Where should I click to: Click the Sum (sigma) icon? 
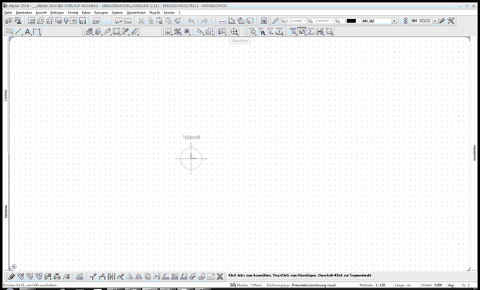click(311, 32)
